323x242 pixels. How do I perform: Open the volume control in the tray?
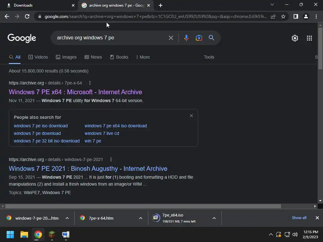coord(295,234)
